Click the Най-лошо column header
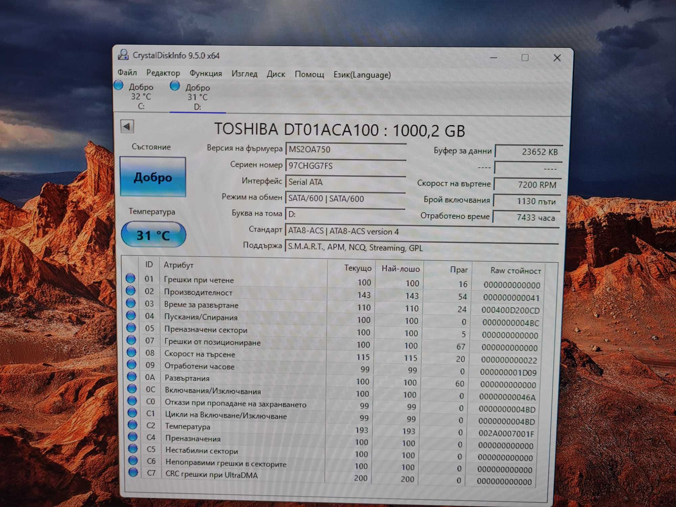The image size is (676, 507). coord(401,269)
